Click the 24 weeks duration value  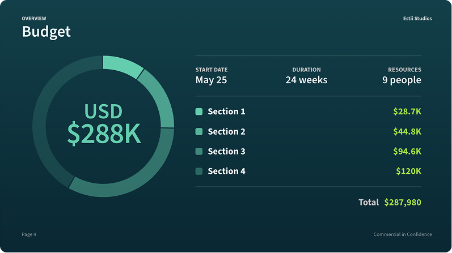pyautogui.click(x=306, y=80)
